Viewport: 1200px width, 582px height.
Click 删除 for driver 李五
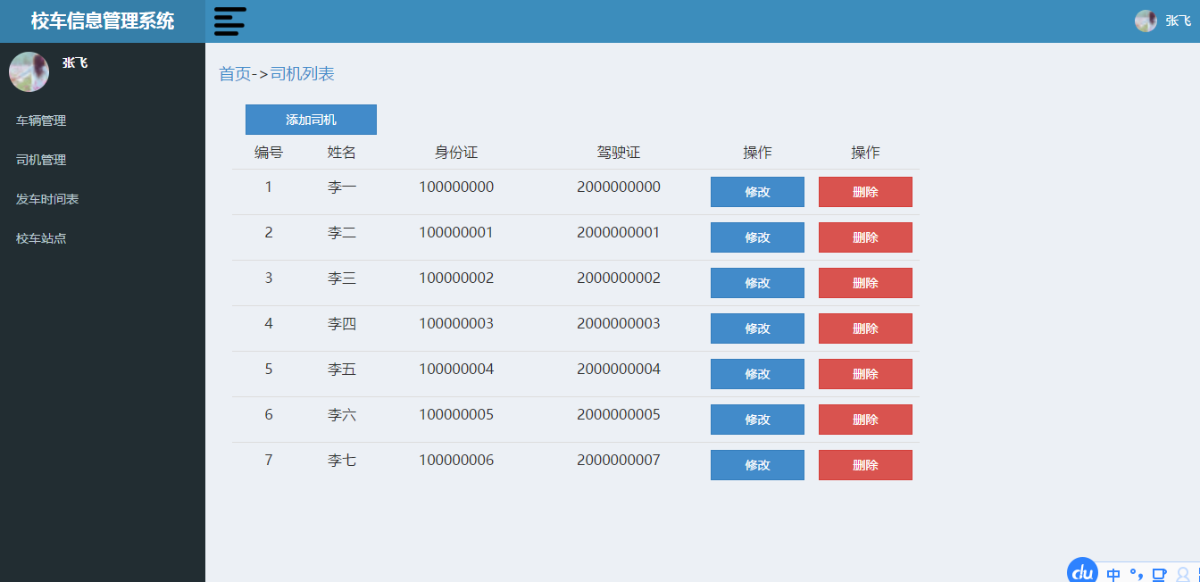tap(865, 374)
